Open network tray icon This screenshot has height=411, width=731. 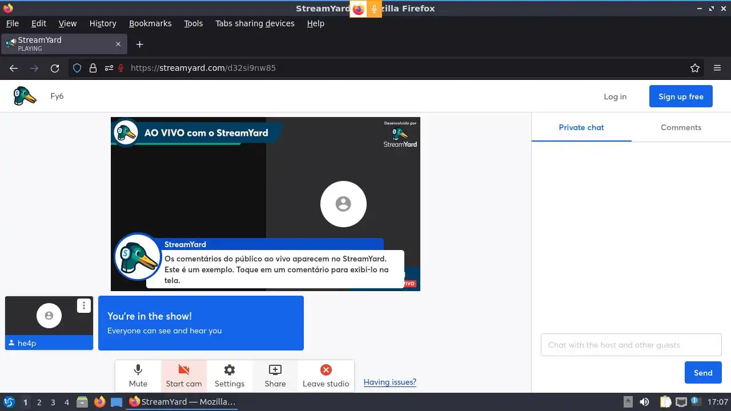[x=681, y=402]
